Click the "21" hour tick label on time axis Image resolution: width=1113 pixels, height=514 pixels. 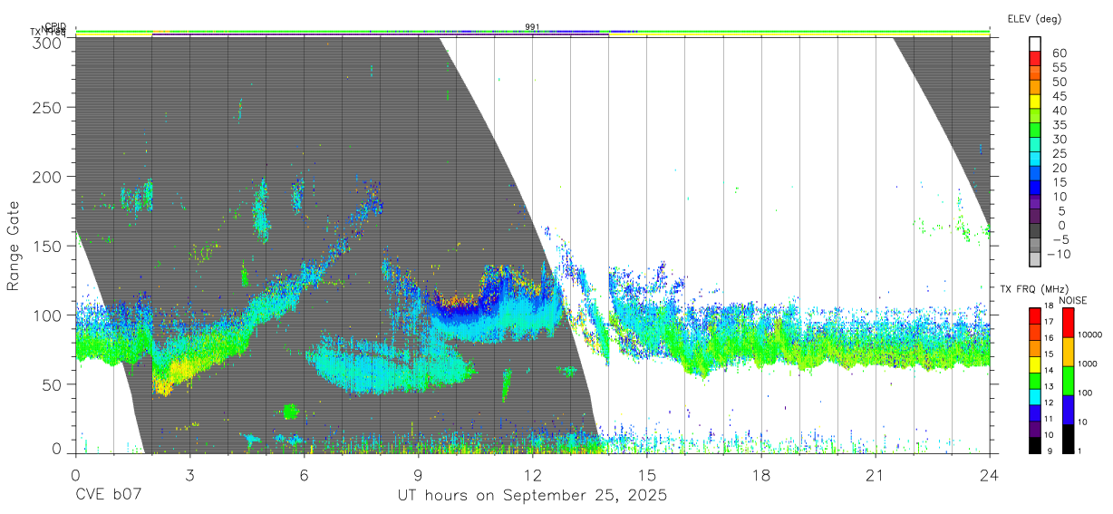coord(875,476)
